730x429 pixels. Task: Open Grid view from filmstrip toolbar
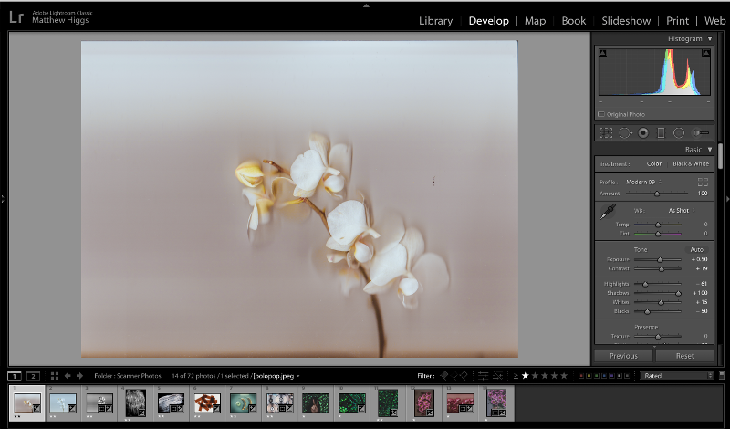[55, 375]
